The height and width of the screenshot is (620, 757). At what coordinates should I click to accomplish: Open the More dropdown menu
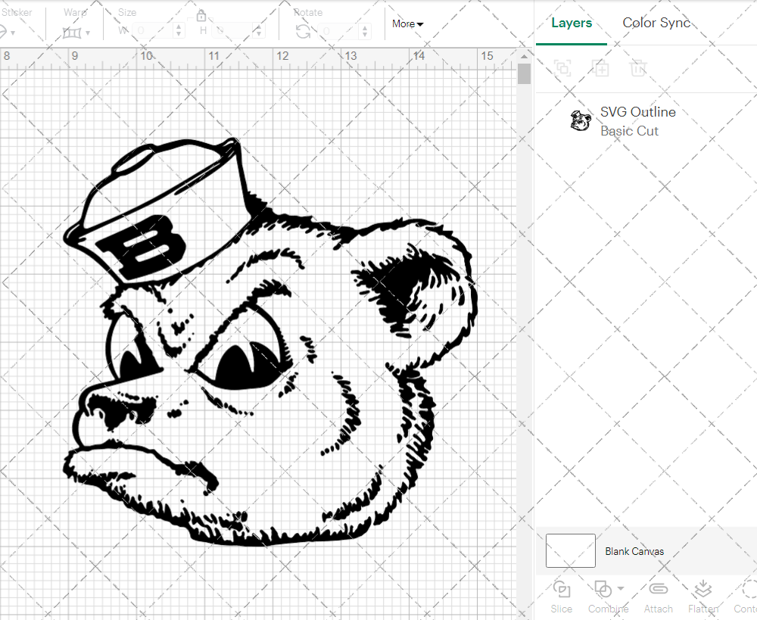click(x=407, y=23)
